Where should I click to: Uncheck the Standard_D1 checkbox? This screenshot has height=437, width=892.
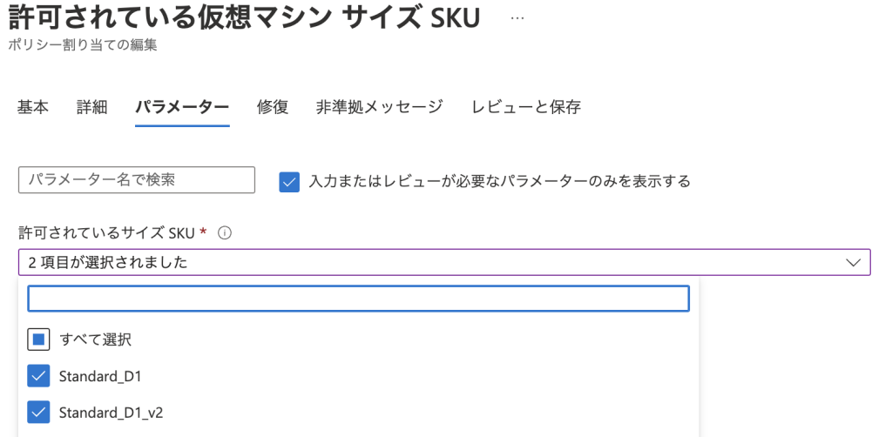38,376
